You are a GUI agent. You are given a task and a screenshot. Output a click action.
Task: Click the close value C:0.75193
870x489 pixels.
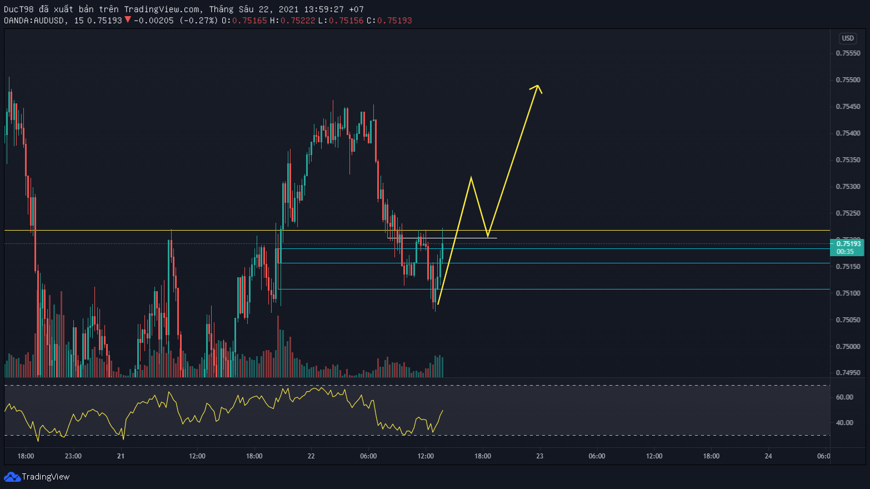(x=389, y=21)
